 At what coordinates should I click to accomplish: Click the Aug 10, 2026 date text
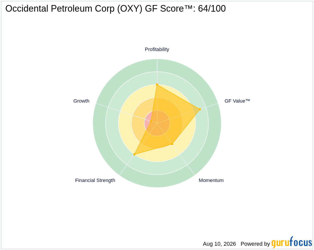(x=219, y=244)
